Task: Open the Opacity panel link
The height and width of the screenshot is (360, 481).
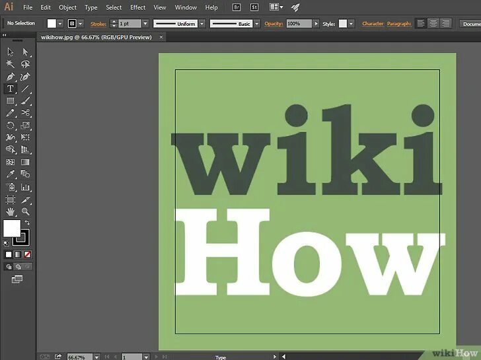Action: click(274, 24)
